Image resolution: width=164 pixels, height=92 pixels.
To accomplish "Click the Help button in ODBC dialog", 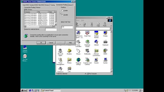I will (x=70, y=43).
